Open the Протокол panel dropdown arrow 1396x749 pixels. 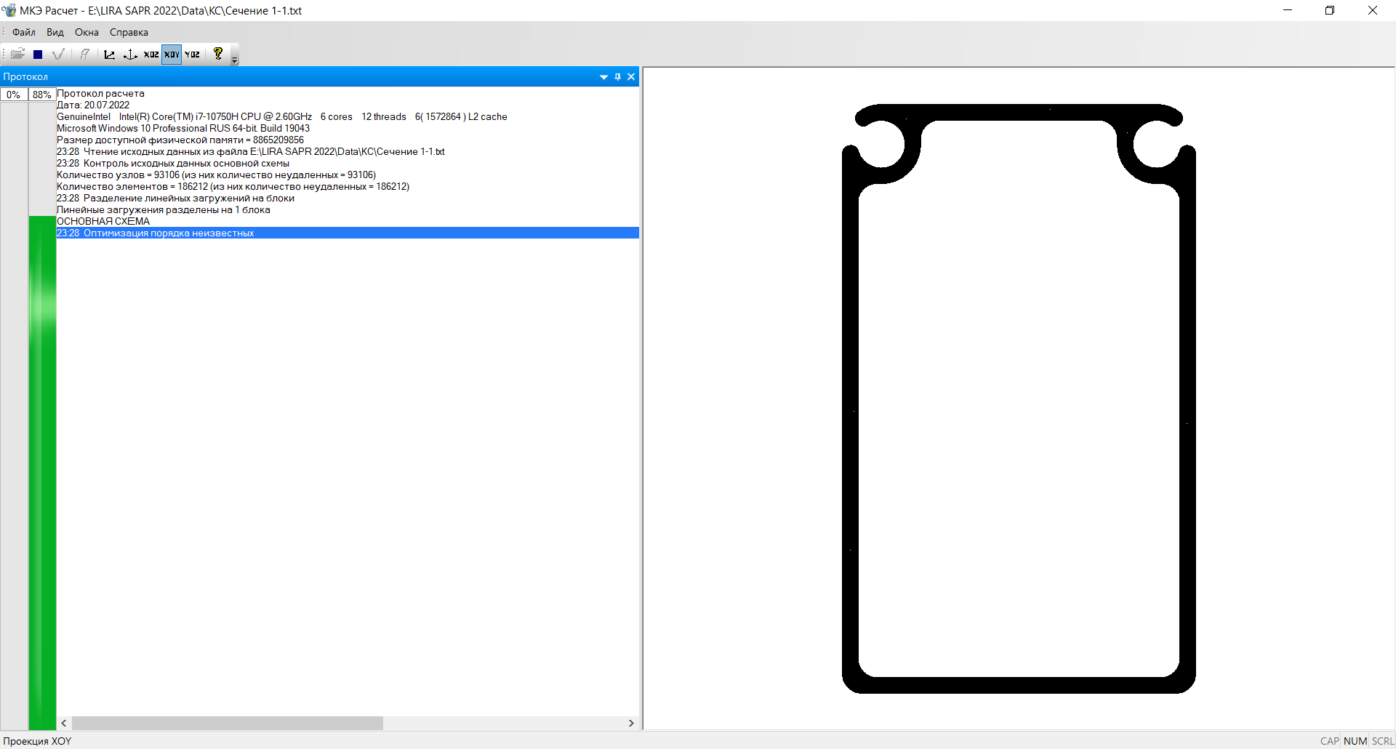603,76
